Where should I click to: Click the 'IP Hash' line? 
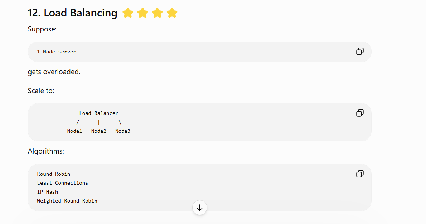click(48, 192)
